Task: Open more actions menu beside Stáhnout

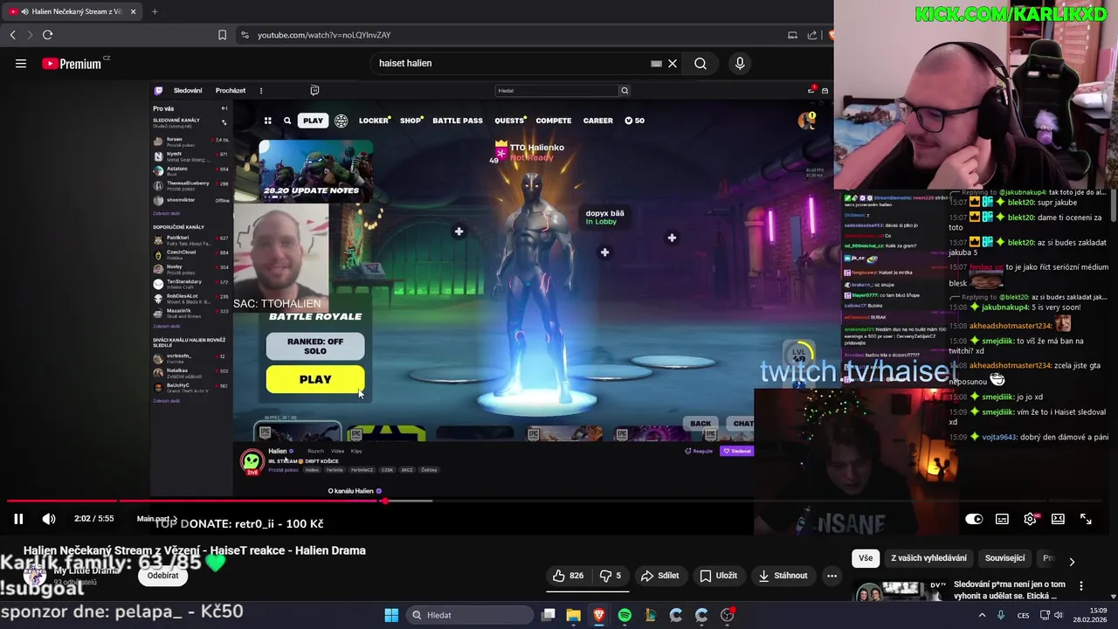Action: tap(832, 576)
